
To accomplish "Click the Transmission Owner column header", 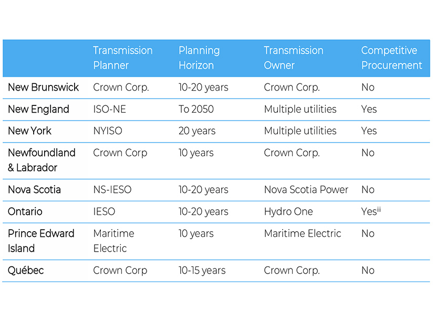I will click(x=293, y=58).
